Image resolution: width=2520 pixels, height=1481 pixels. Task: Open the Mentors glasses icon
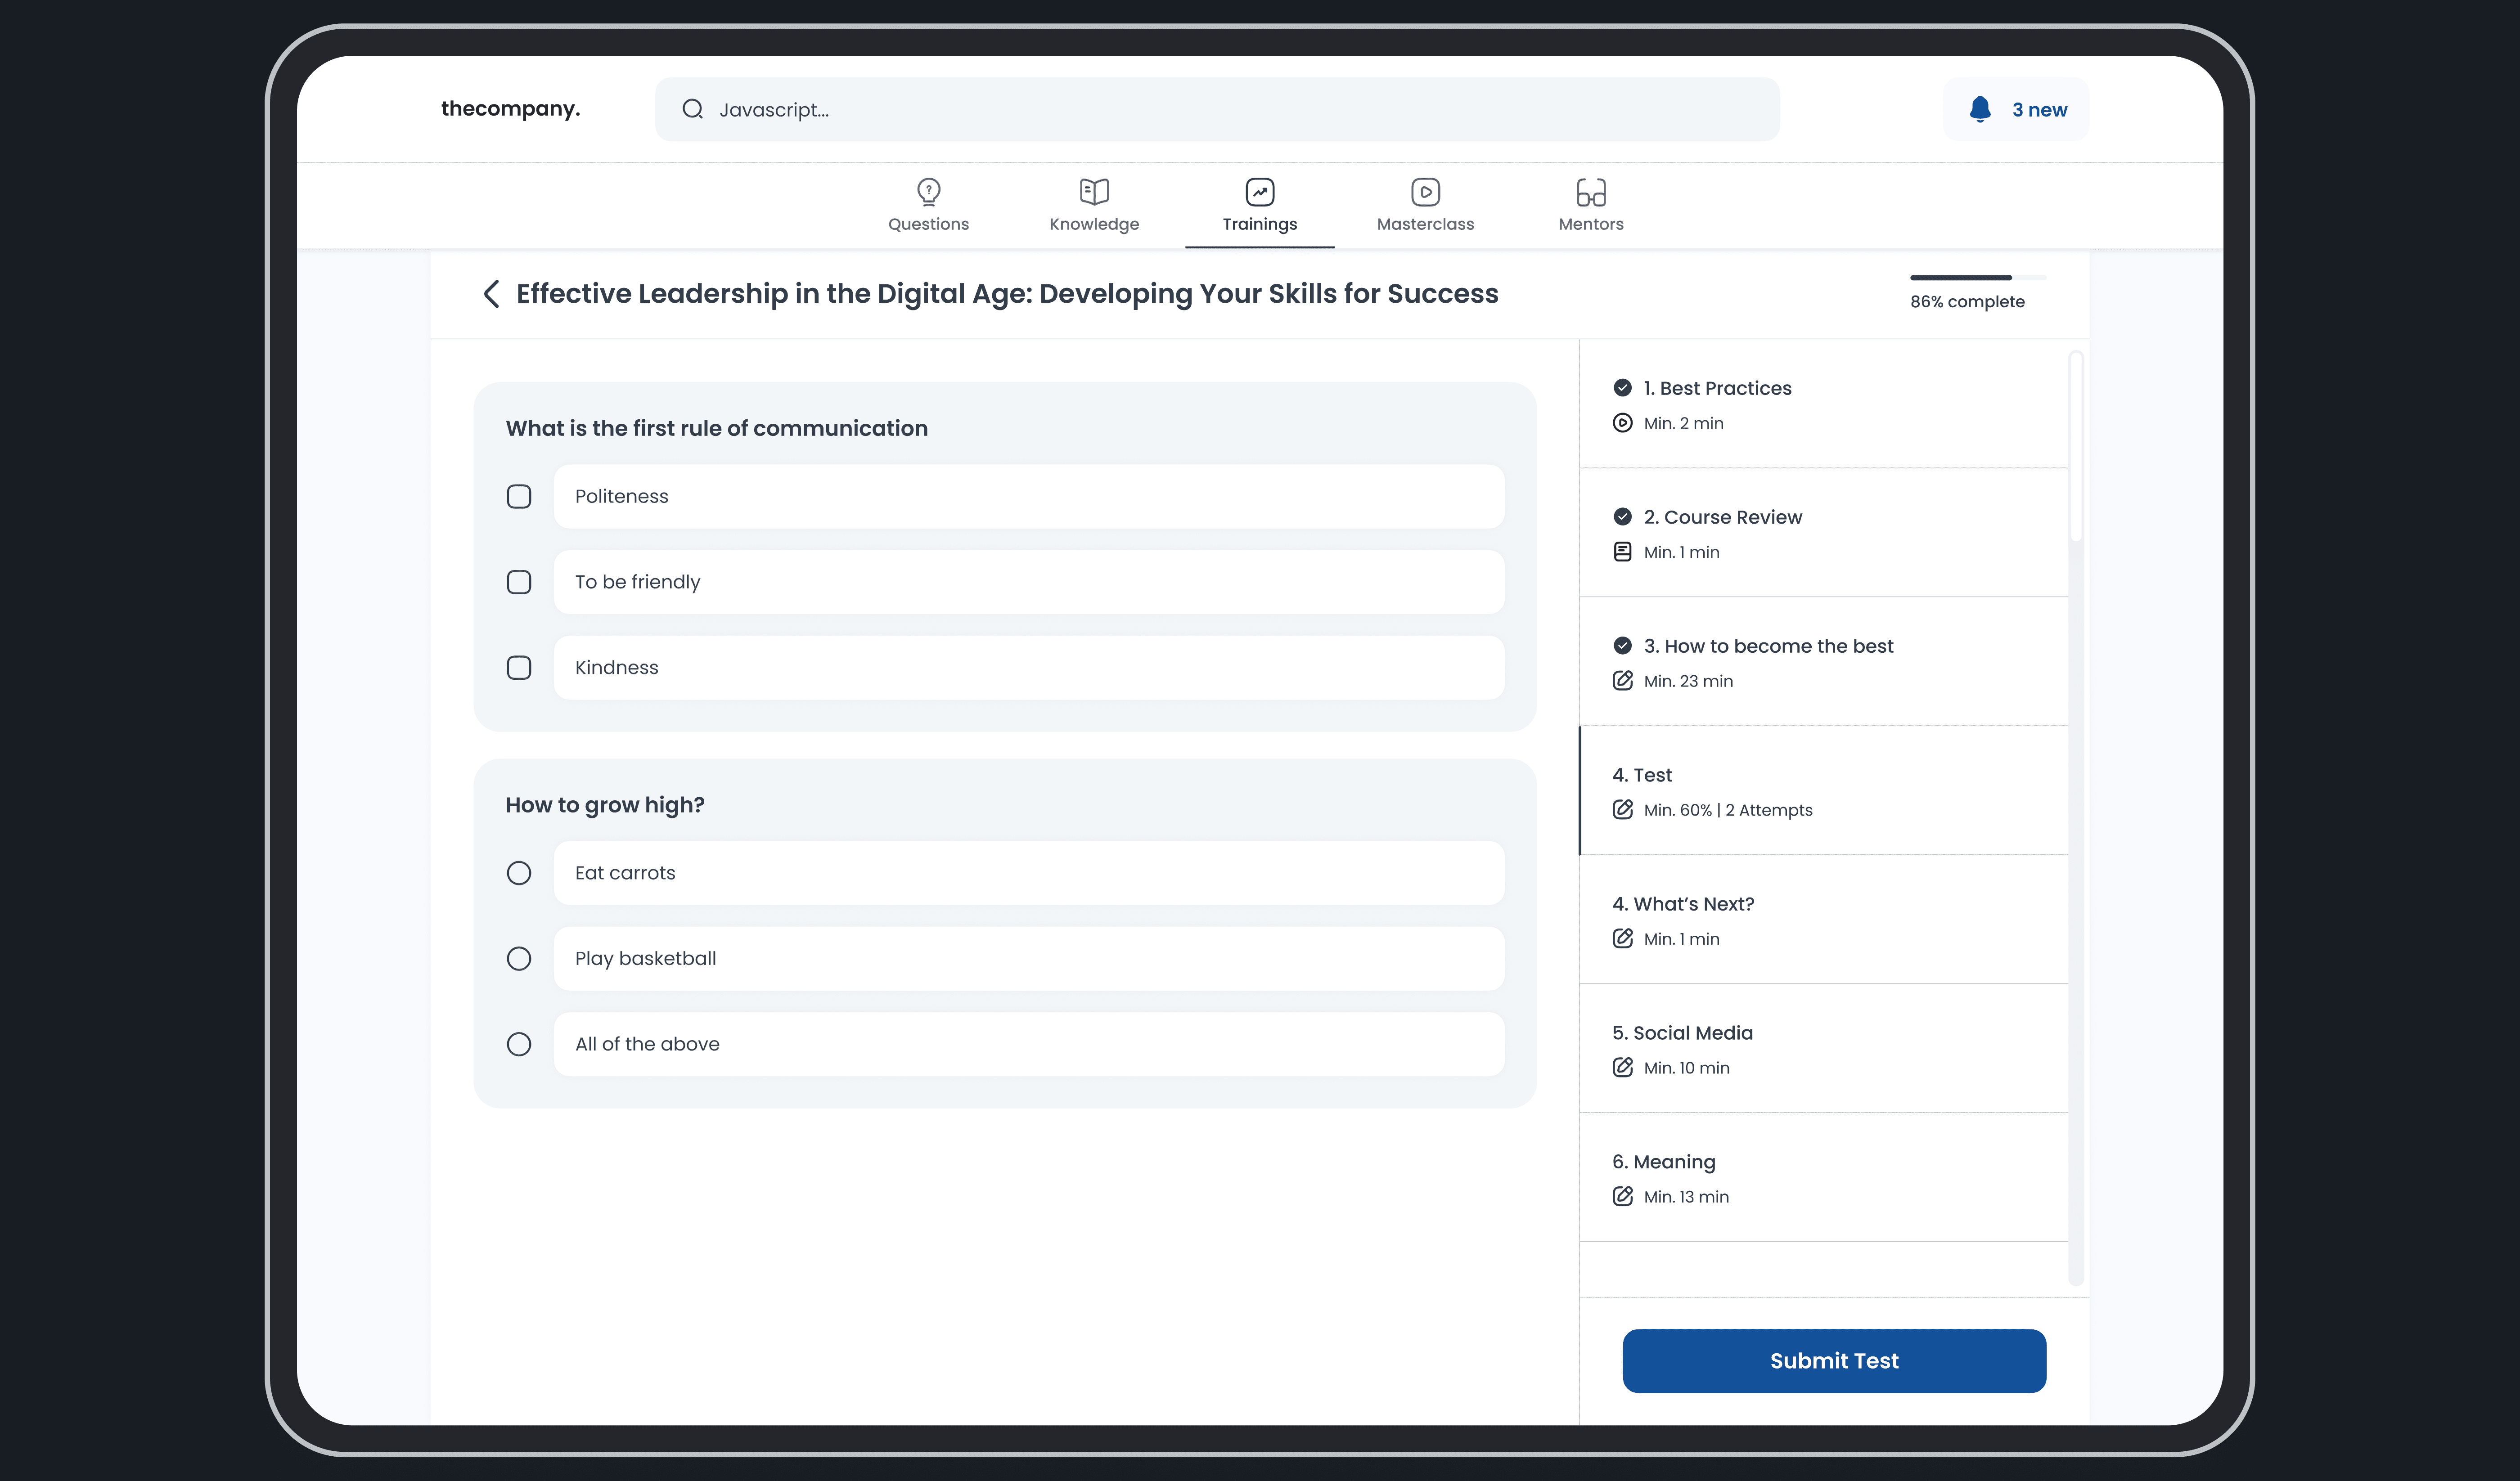pos(1590,191)
